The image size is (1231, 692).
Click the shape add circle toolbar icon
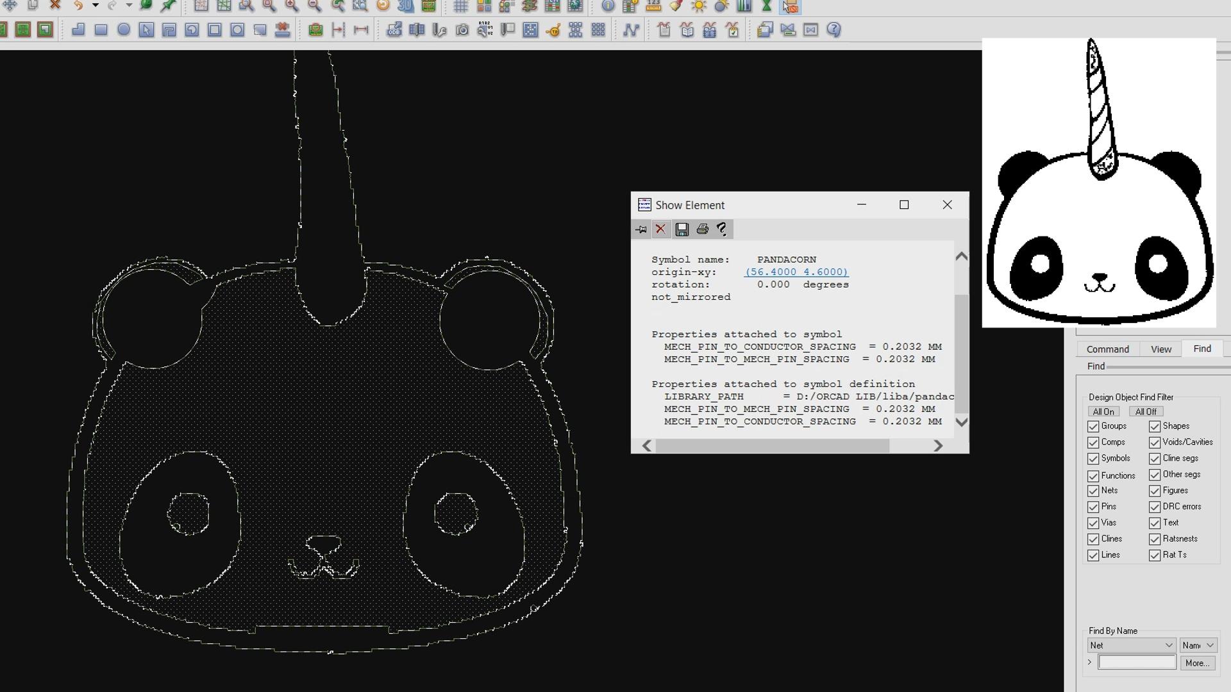tap(124, 30)
